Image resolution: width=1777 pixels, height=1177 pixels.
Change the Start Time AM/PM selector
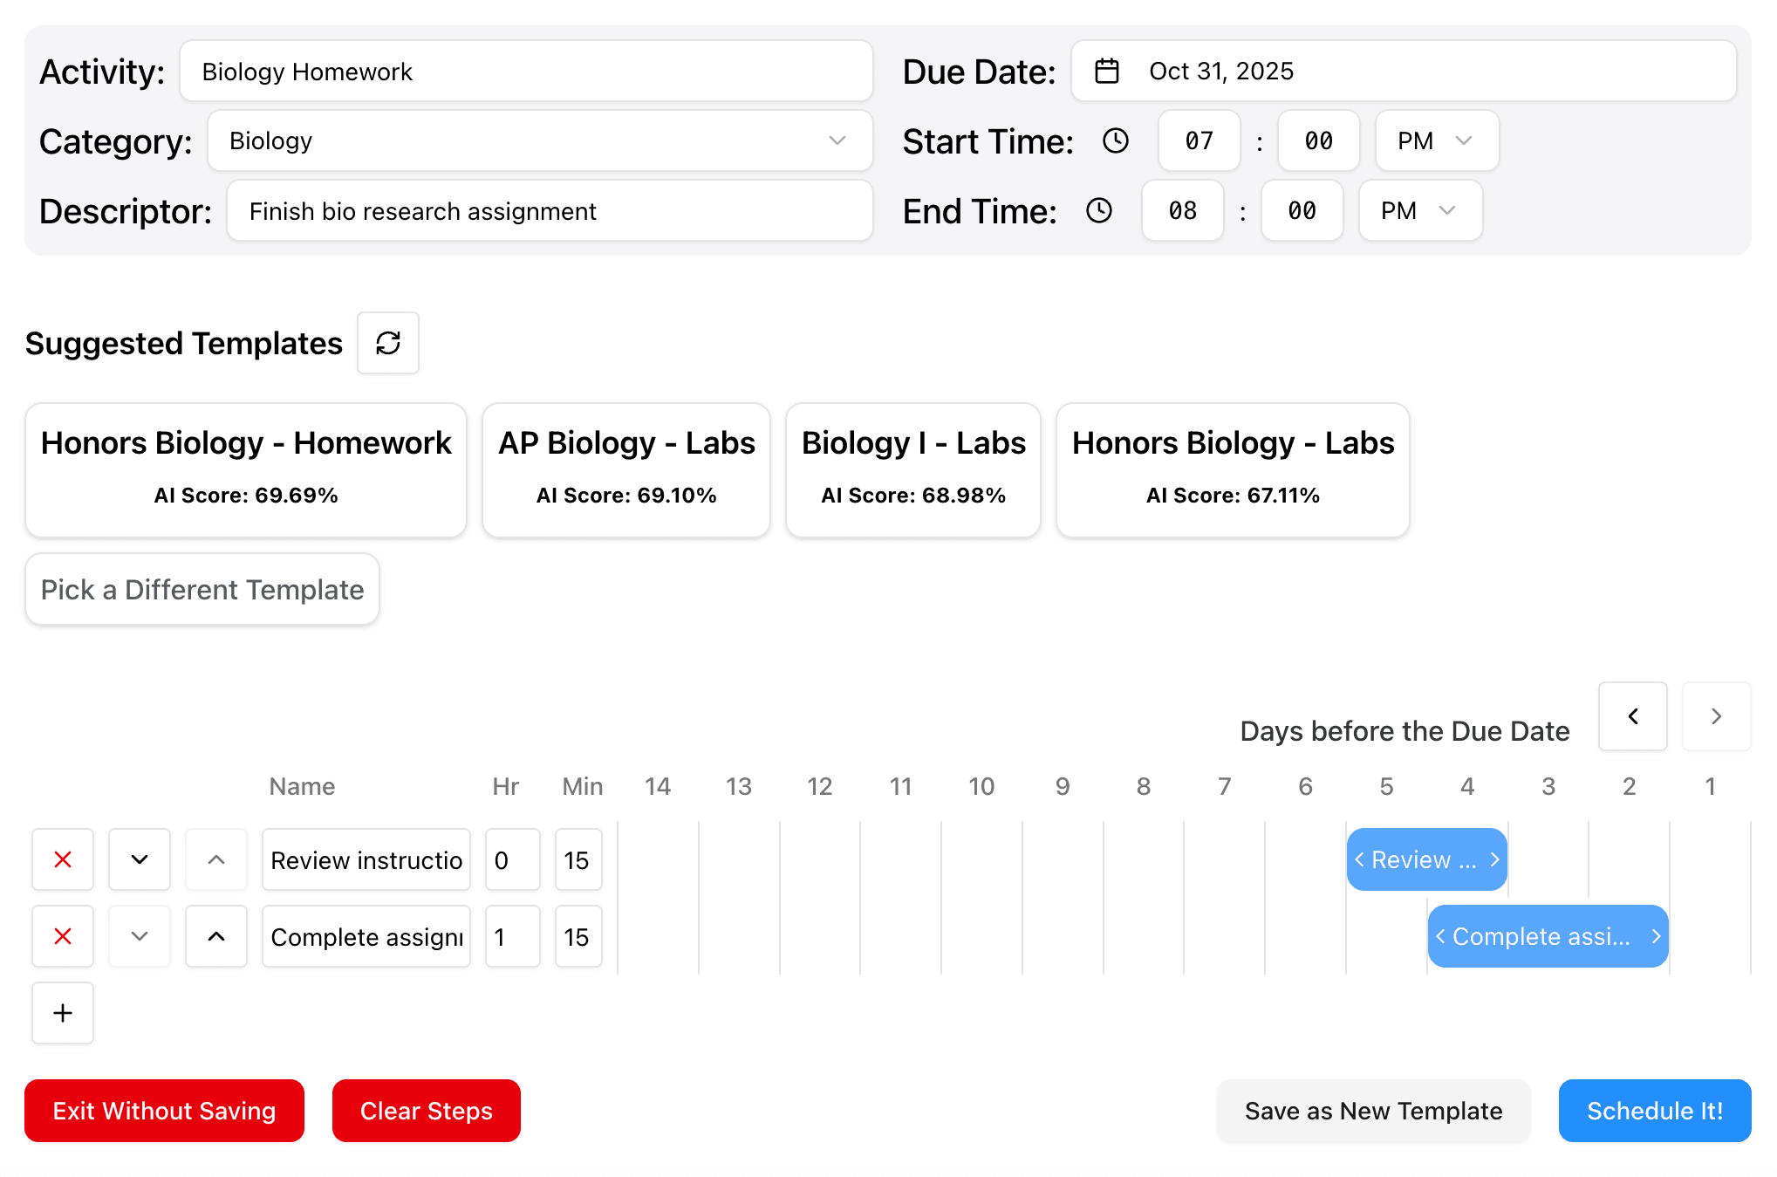pyautogui.click(x=1436, y=140)
